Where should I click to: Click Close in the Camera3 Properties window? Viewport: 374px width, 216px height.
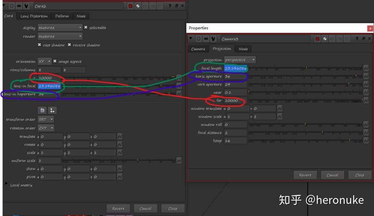click(360, 175)
